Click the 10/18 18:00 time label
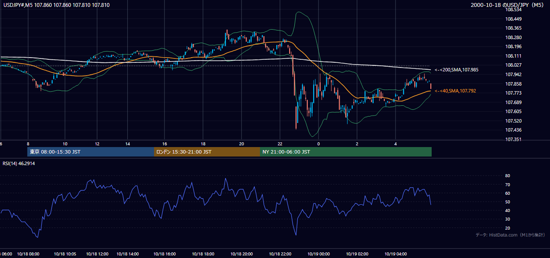This screenshot has height=258, width=550. tap(204, 254)
